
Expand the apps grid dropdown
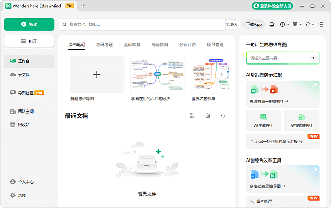point(296,24)
